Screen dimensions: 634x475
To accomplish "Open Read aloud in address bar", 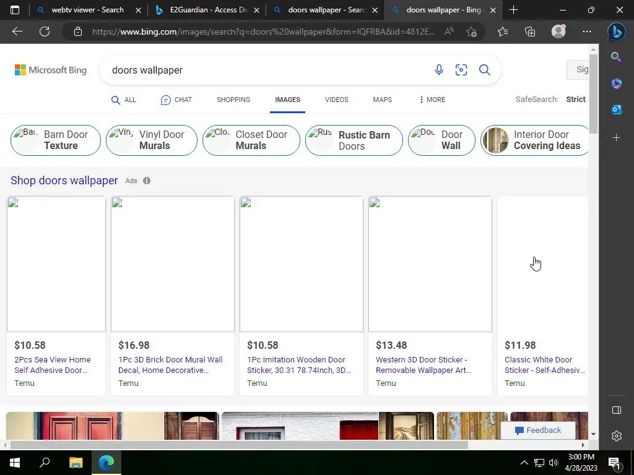I will [449, 32].
